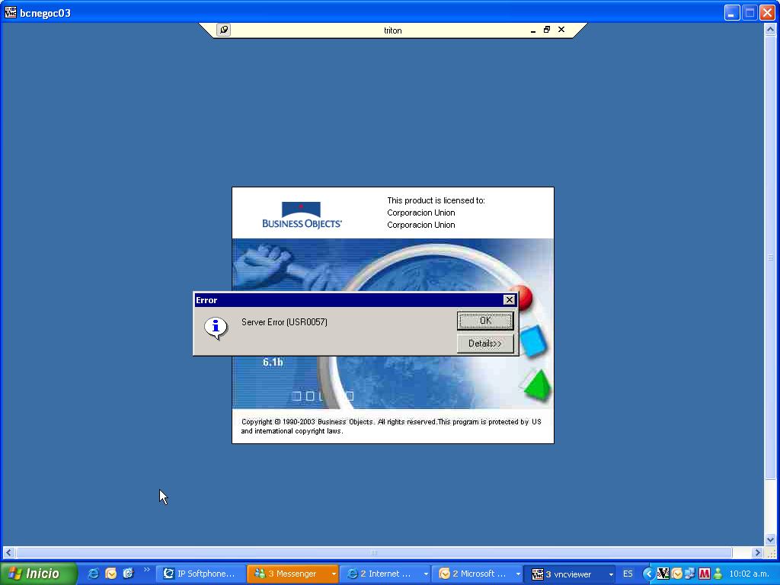
Task: Restore the triton remote session window
Action: [547, 30]
